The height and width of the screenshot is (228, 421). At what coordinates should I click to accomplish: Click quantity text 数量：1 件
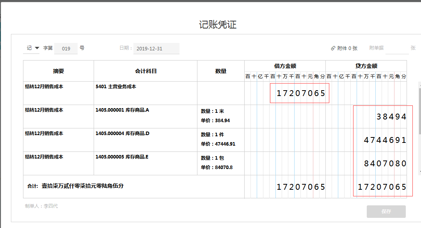(x=212, y=135)
